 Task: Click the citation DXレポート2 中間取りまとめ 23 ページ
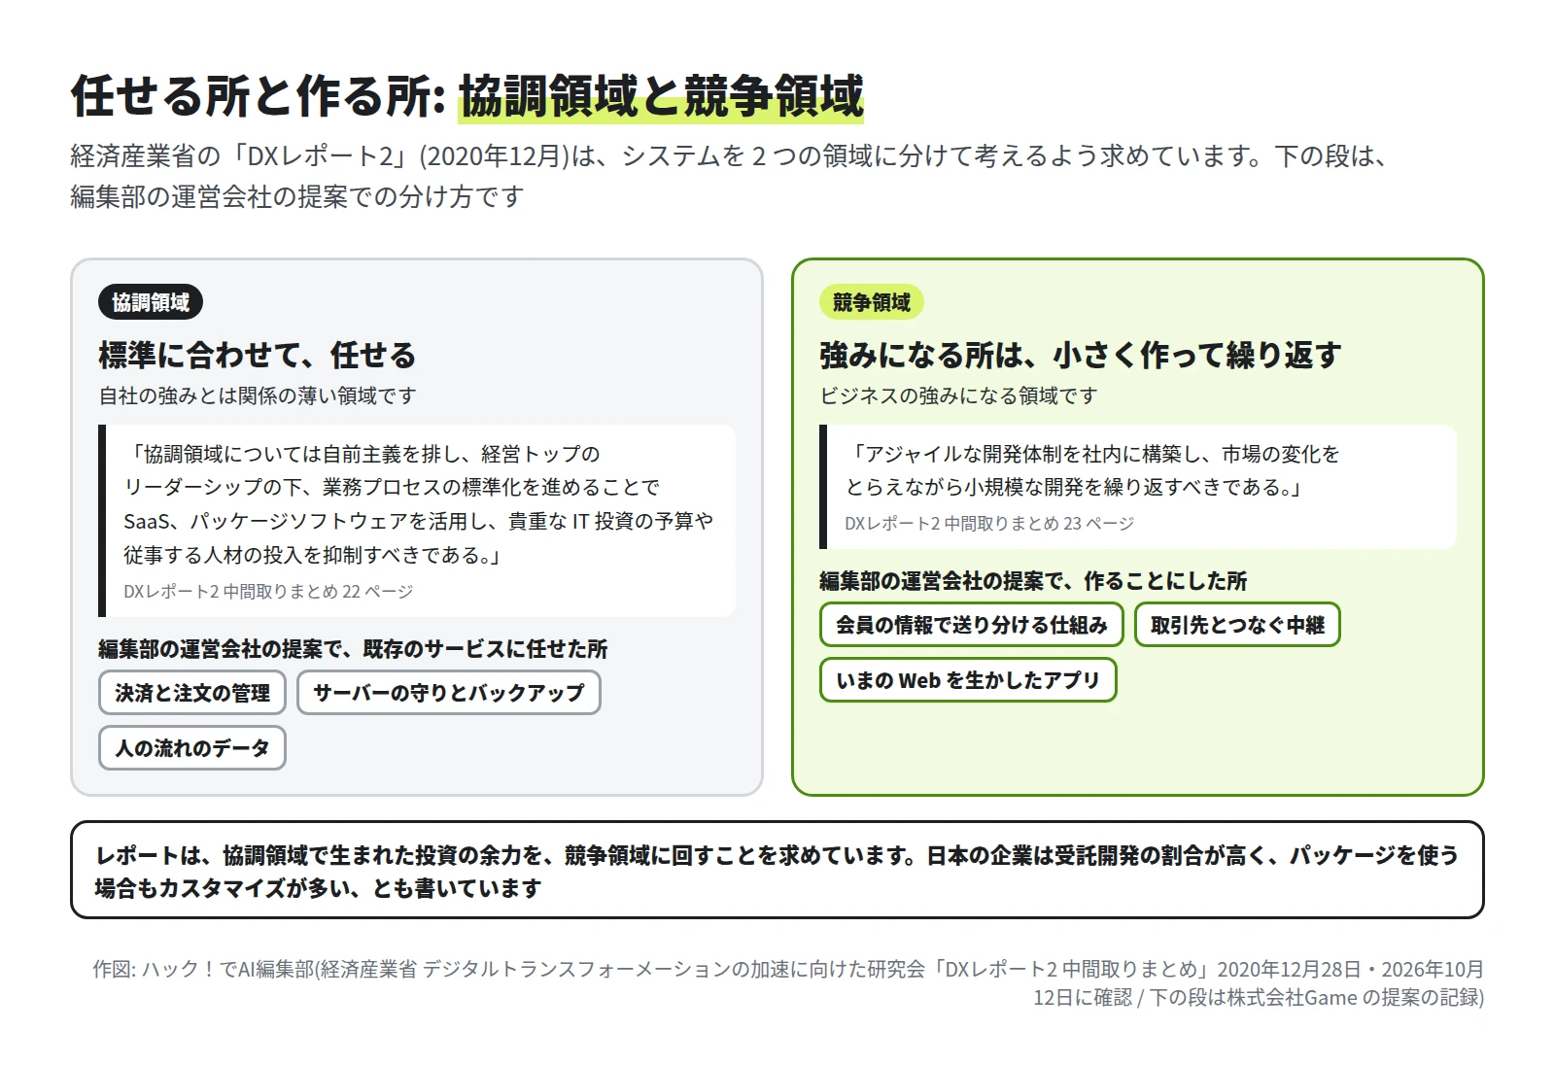coord(989,524)
